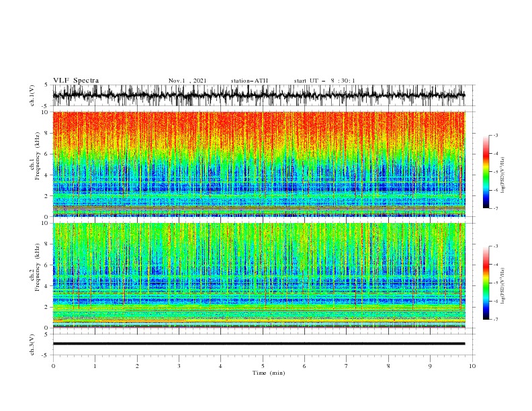Click the '-3' label on ch.1 color scale
The width and height of the screenshot is (532, 411).
(496, 135)
